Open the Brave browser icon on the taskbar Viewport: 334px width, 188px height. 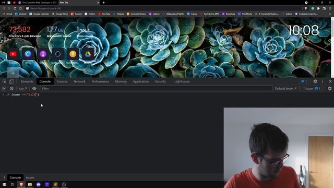[21, 184]
